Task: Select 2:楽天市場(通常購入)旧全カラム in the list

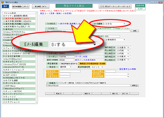Action: (19, 21)
